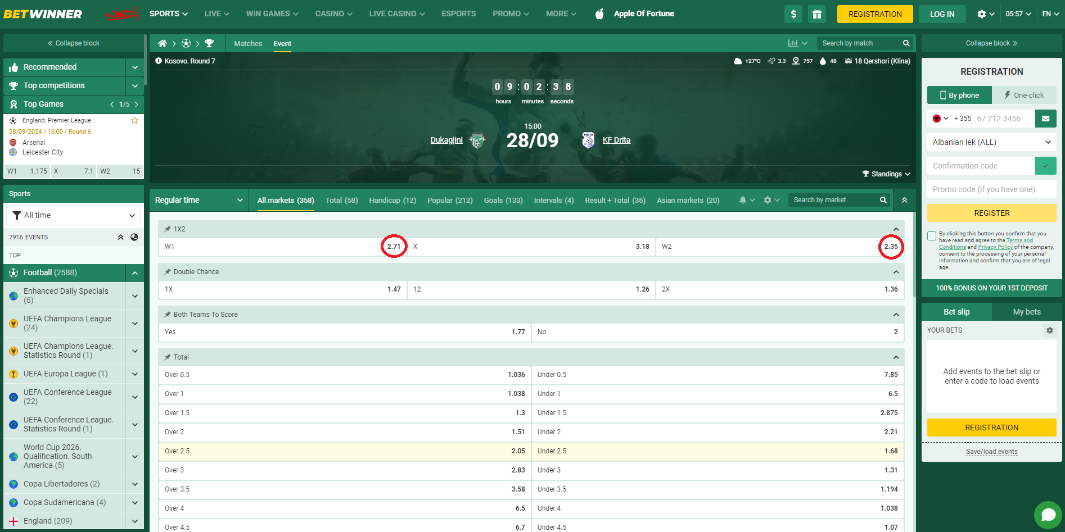Open the bet slip settings gear

pos(1049,330)
